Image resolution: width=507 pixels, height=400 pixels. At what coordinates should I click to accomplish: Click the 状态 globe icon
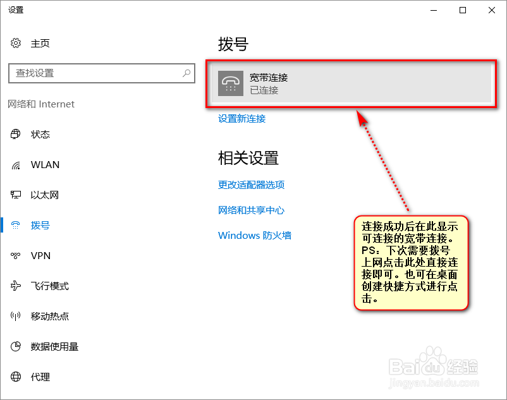pos(16,134)
